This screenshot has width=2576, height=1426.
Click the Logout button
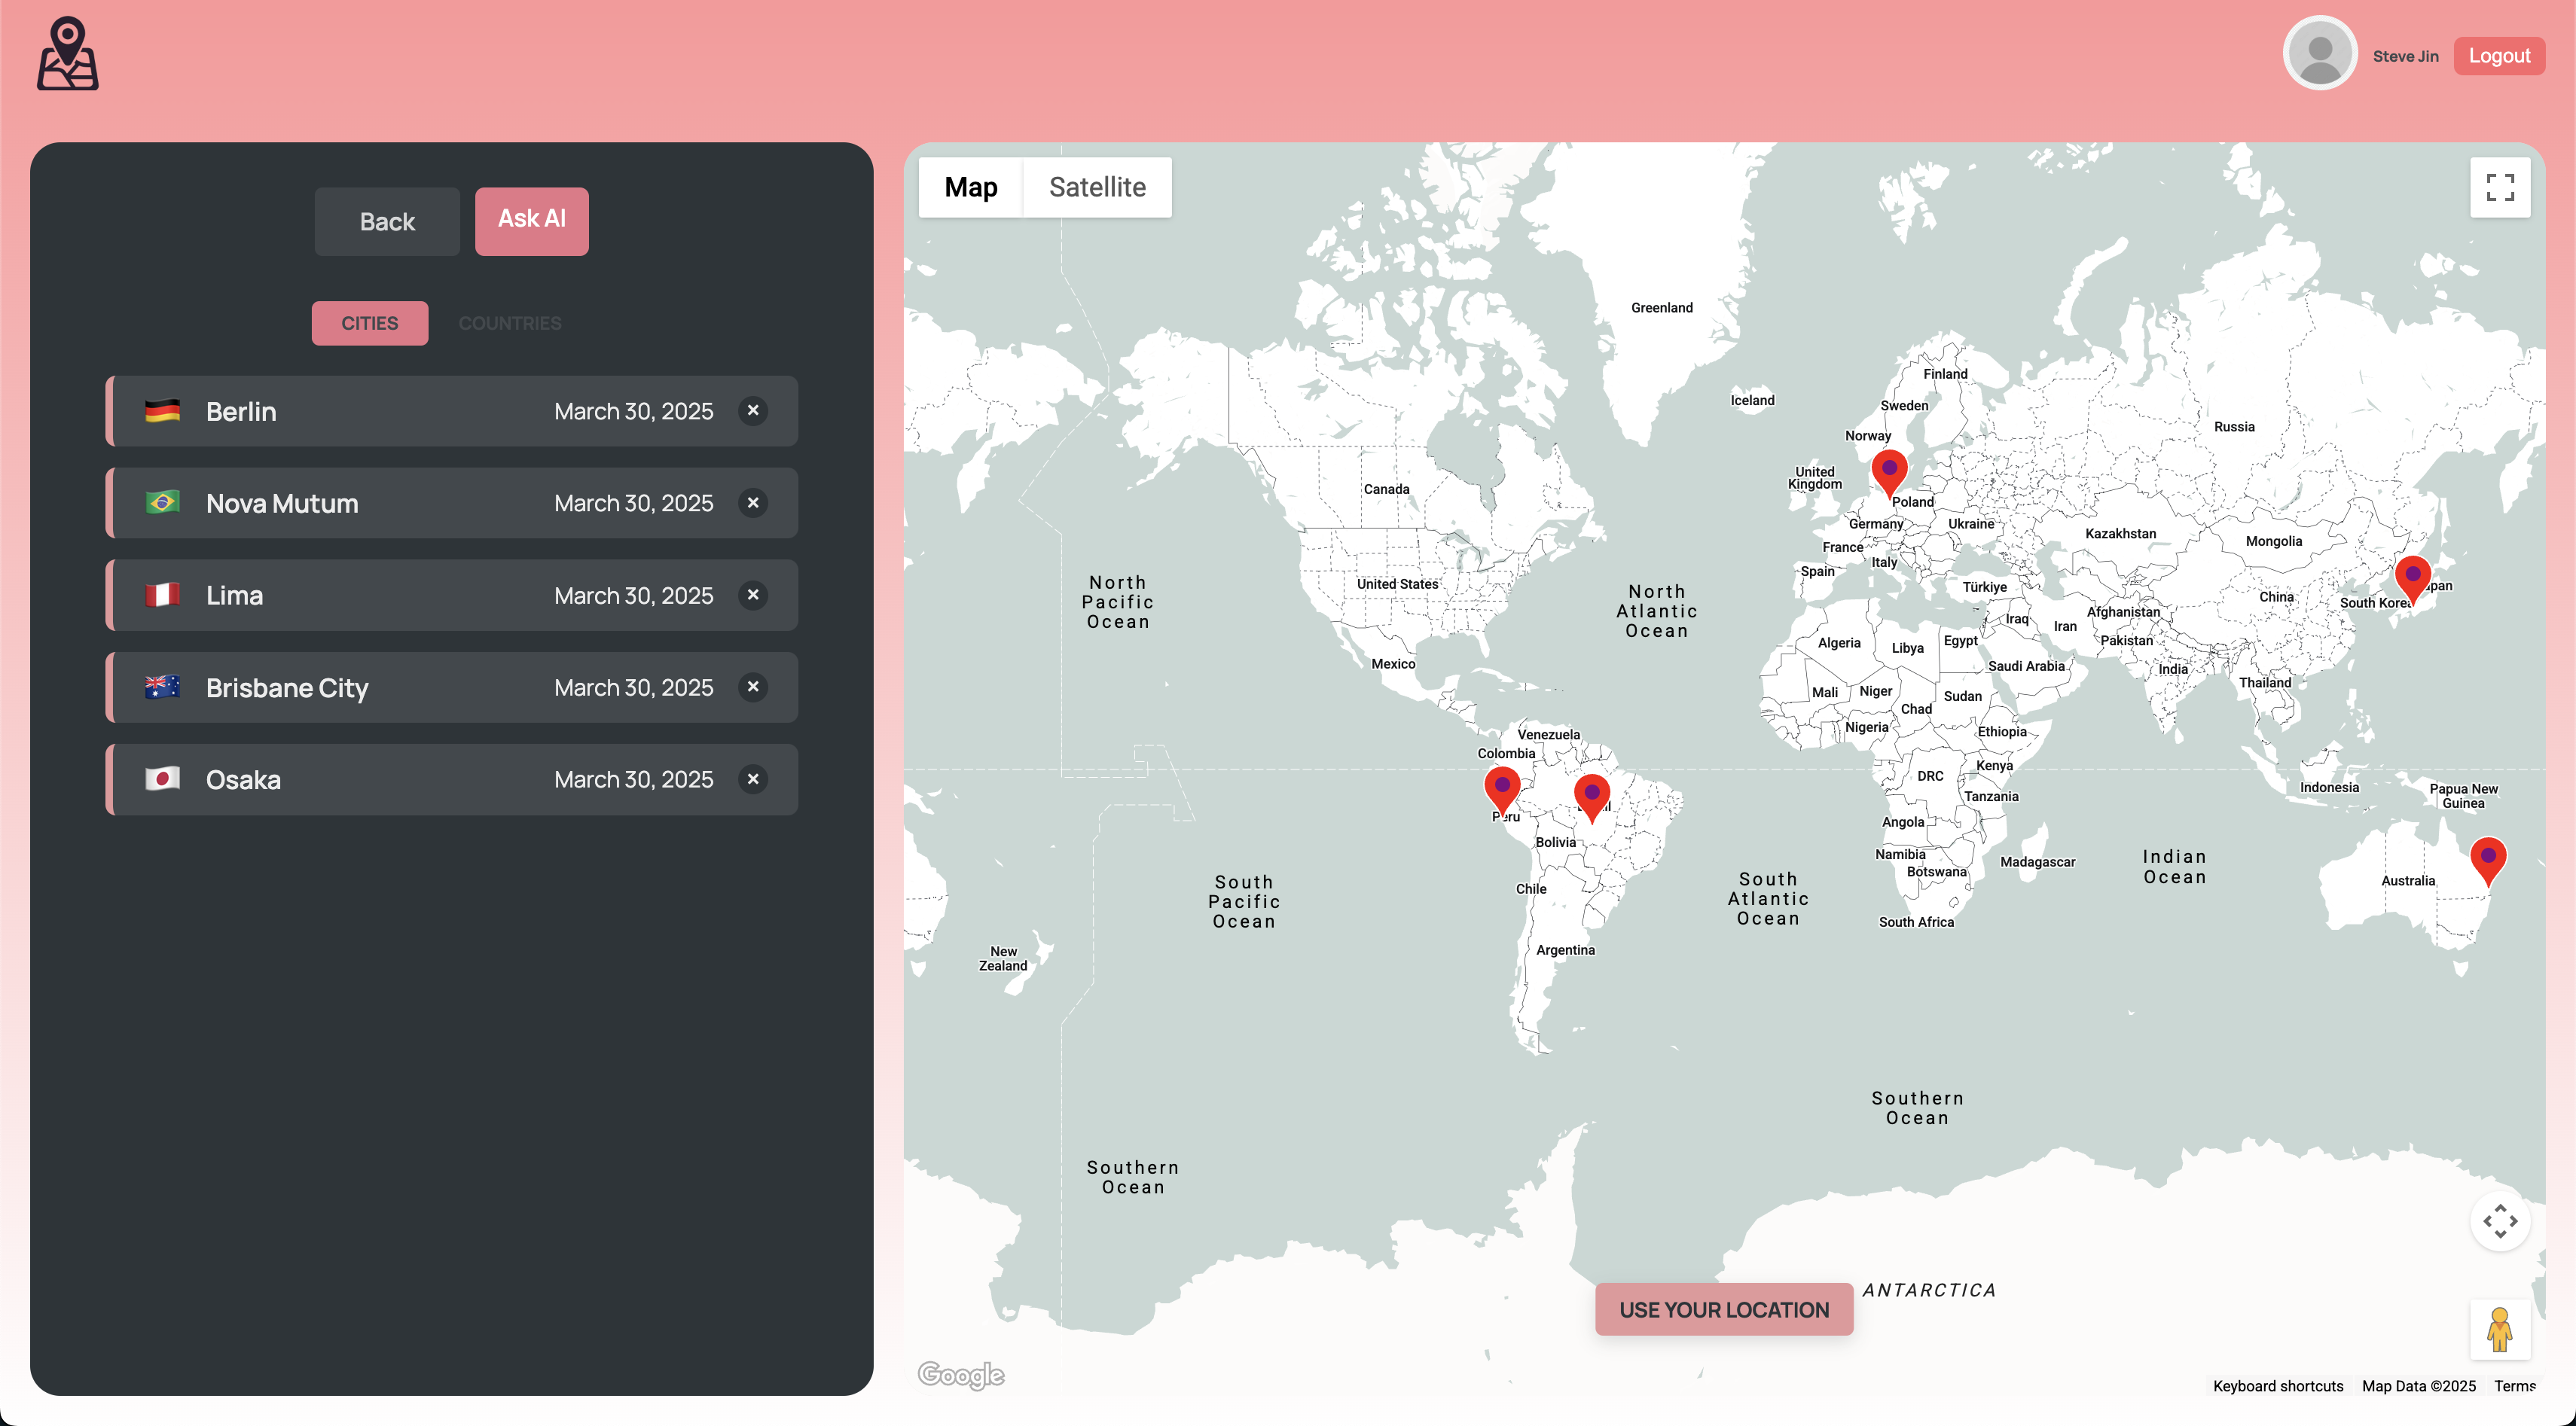point(2498,56)
